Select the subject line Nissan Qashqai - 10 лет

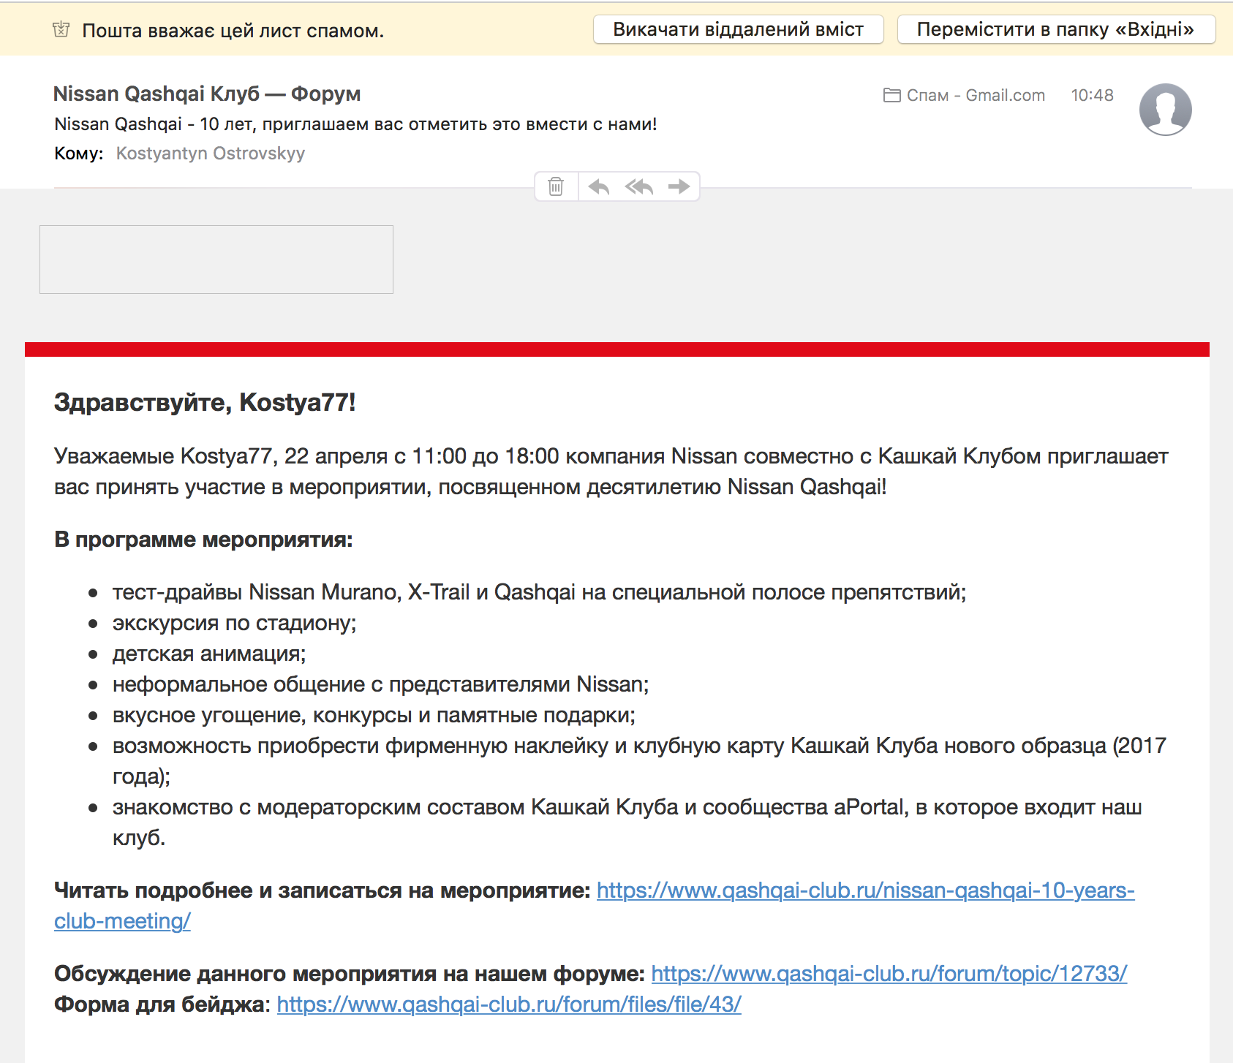[x=355, y=124]
